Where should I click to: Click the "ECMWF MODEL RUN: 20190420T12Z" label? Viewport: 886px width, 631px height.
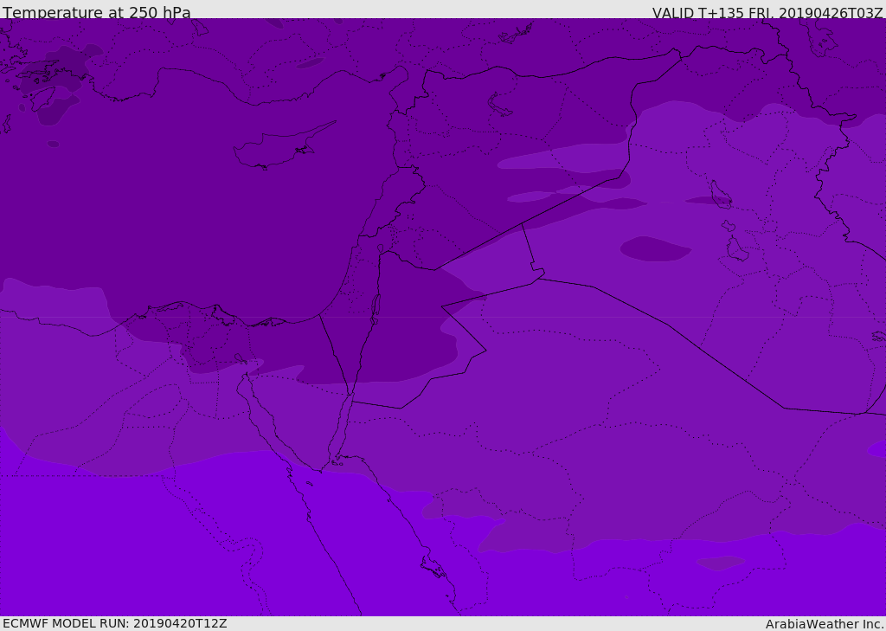pyautogui.click(x=114, y=623)
